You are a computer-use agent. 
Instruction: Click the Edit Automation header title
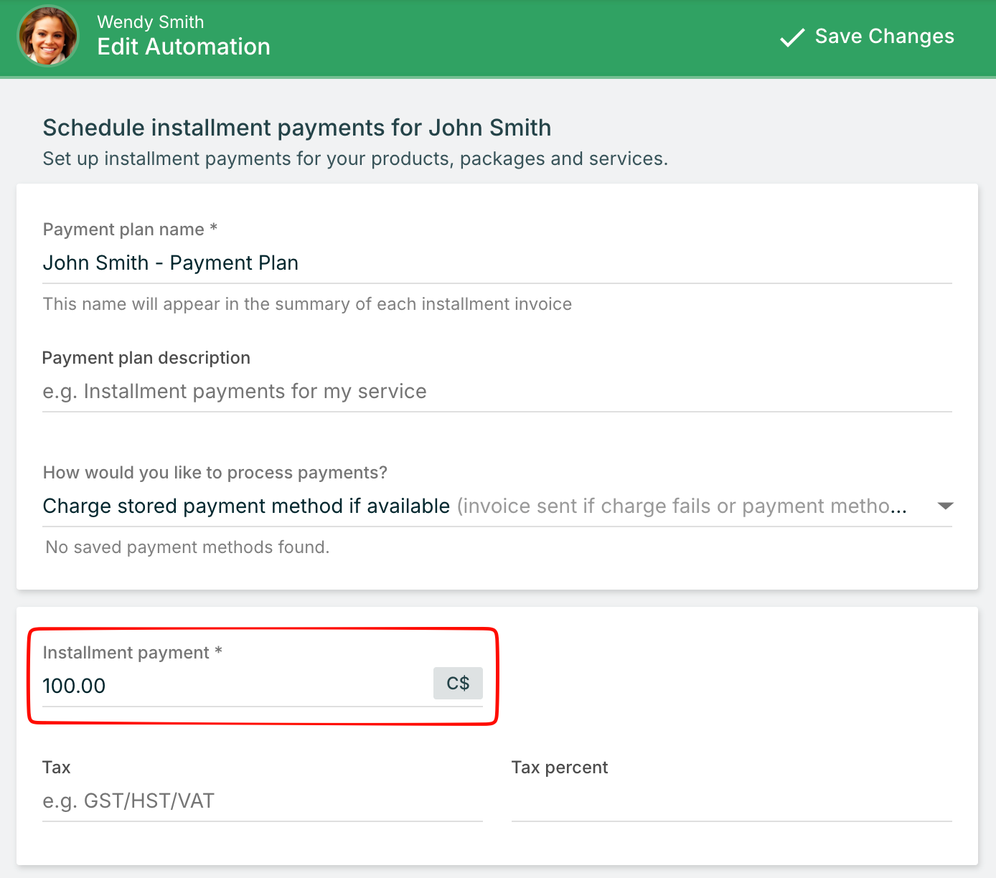[x=184, y=47]
